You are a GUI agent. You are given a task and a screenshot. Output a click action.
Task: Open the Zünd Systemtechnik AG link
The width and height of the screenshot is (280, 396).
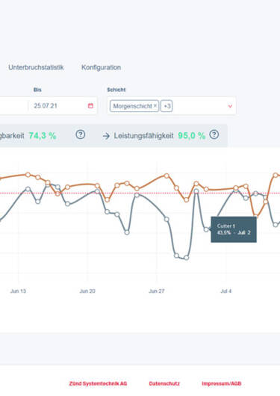[x=98, y=383]
